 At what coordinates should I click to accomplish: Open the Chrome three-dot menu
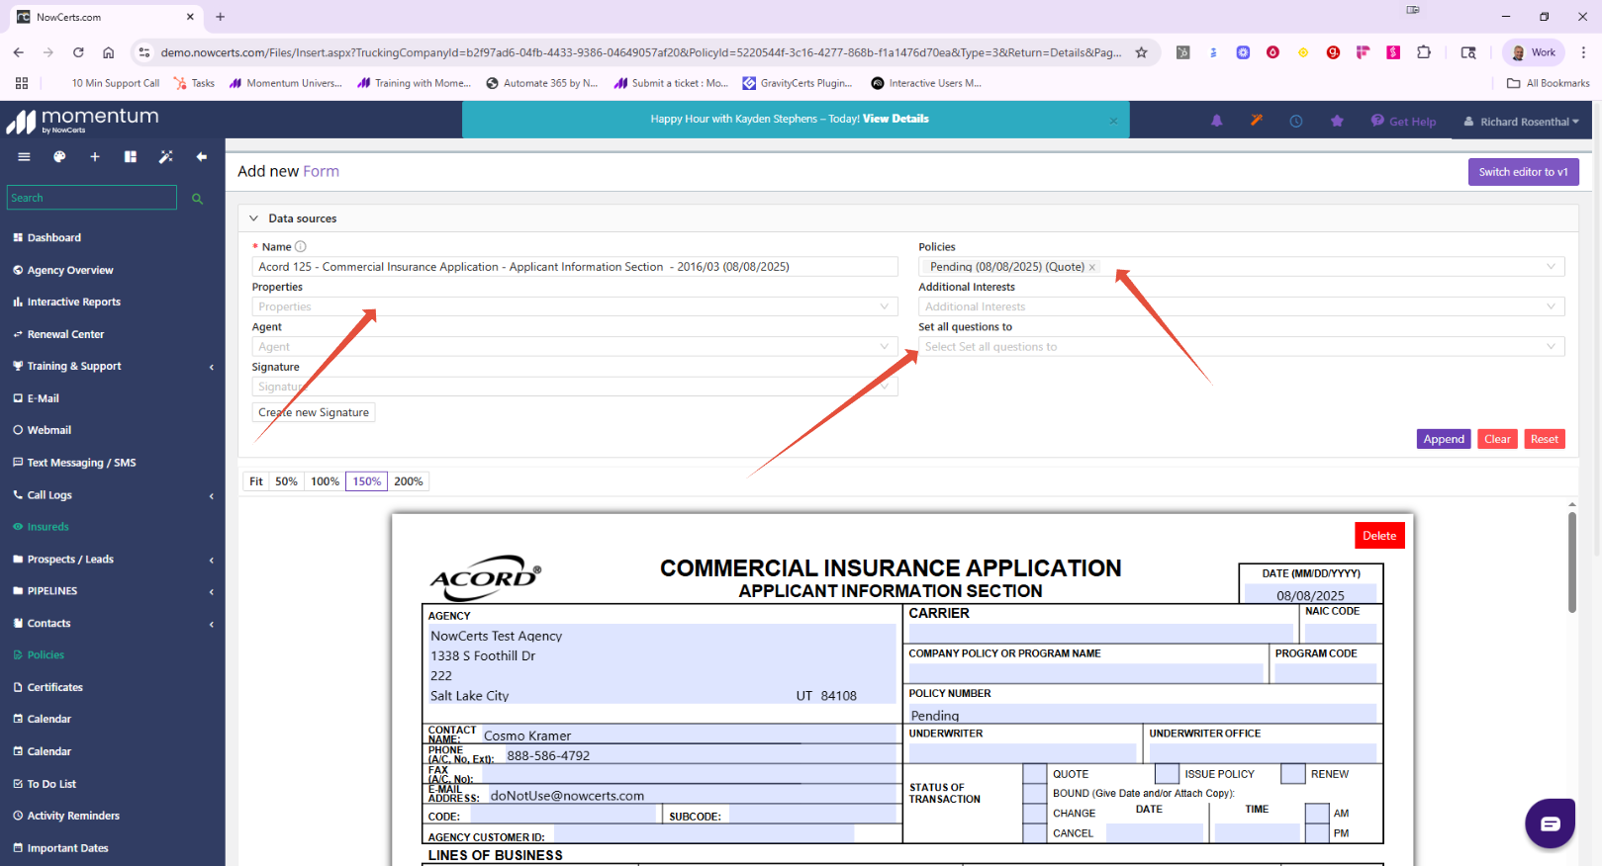[x=1583, y=52]
